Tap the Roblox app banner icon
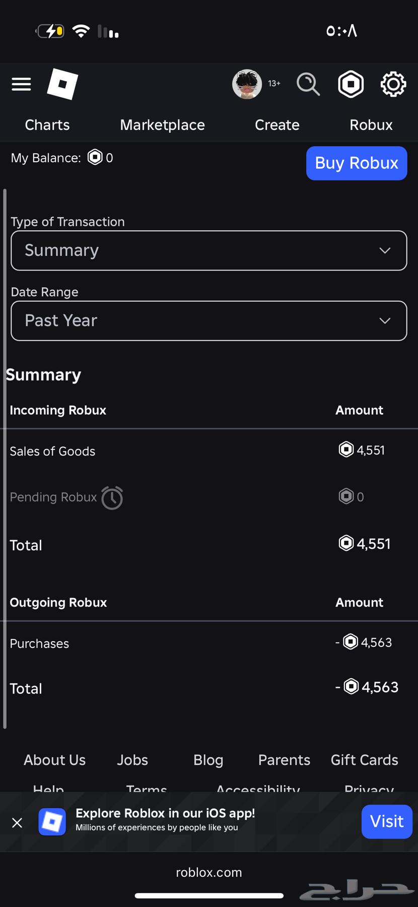Viewport: 418px width, 907px height. [x=52, y=822]
